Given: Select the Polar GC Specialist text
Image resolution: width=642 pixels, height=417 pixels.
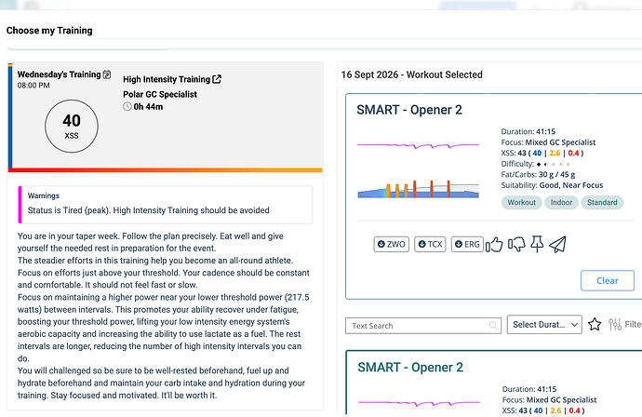Looking at the screenshot, I should [160, 94].
